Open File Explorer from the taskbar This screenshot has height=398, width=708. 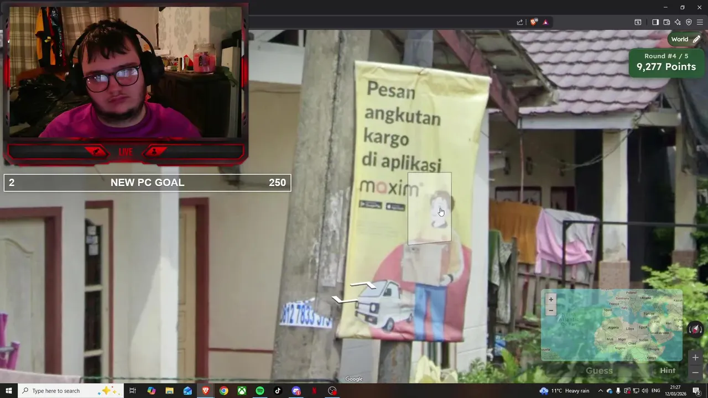[169, 391]
